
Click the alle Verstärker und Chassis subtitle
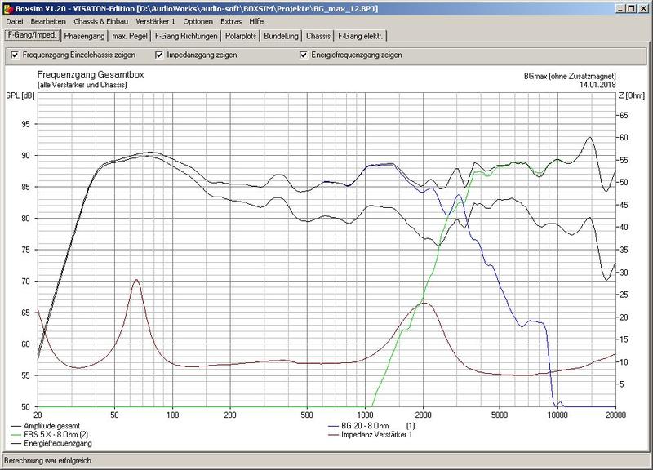pyautogui.click(x=82, y=85)
